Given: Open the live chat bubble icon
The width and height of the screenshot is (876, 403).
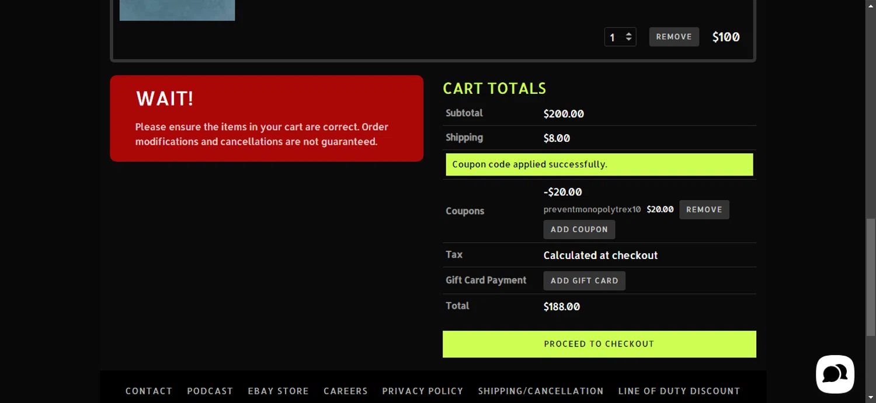Looking at the screenshot, I should (835, 374).
